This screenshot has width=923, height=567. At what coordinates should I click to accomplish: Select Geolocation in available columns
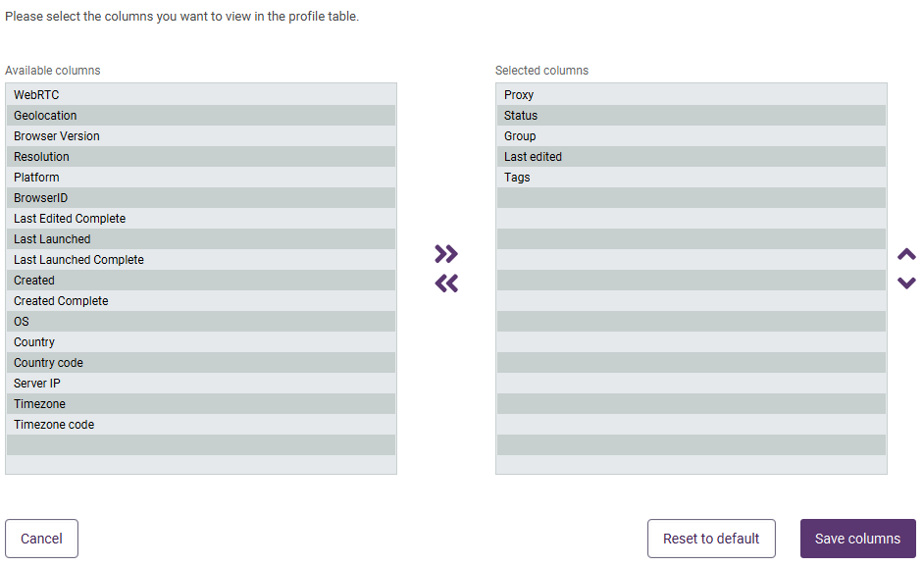(201, 116)
